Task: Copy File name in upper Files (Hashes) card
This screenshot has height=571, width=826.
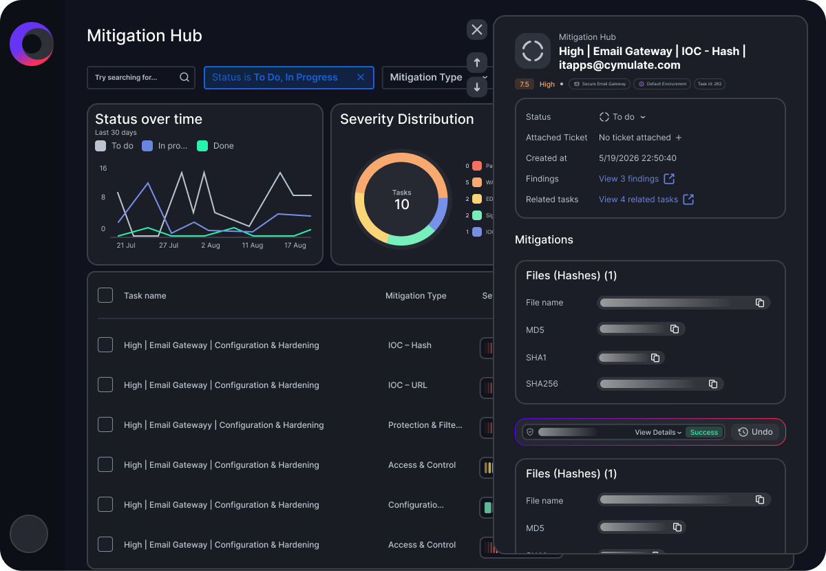Action: (760, 303)
